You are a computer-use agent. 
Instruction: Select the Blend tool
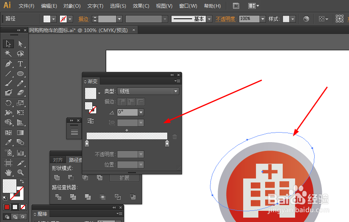(20, 142)
